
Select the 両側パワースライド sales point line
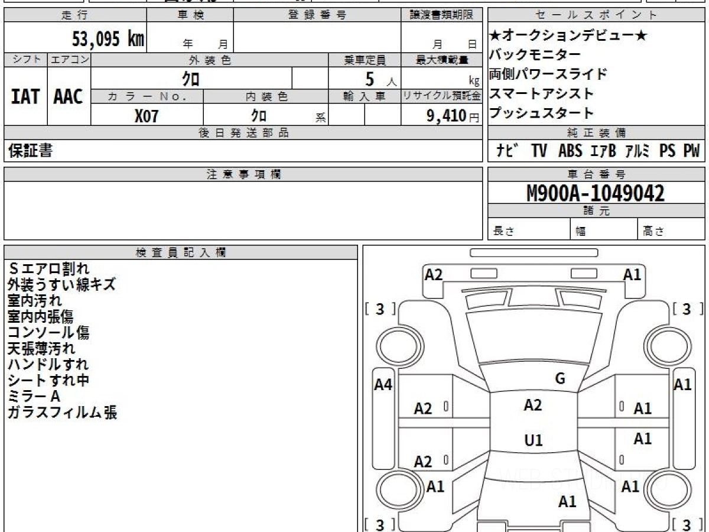[x=548, y=74]
